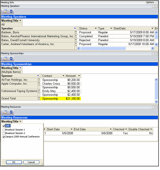This screenshot has height=170, width=160.
Task: Open field list icon in Meeting Speakers toolbar
Action: 5,11
